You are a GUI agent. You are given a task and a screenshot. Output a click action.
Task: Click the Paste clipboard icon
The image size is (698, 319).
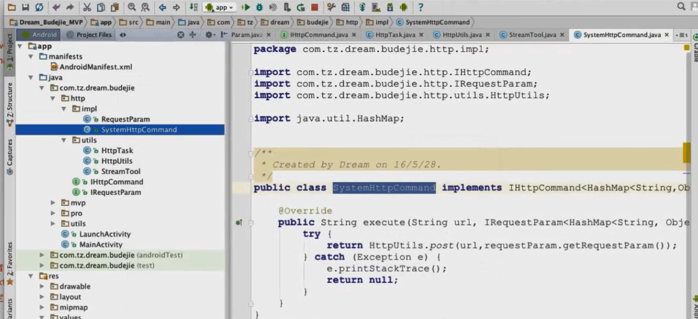click(115, 8)
